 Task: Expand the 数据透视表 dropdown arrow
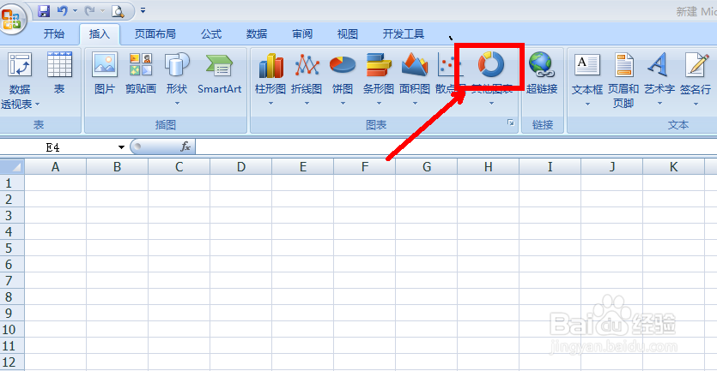tap(38, 104)
